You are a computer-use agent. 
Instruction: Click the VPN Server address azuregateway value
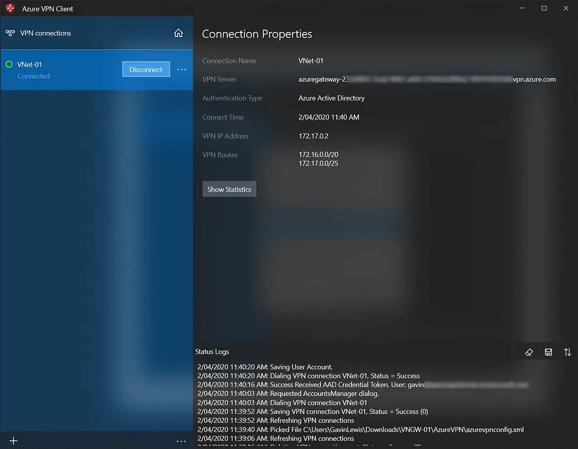tap(427, 79)
